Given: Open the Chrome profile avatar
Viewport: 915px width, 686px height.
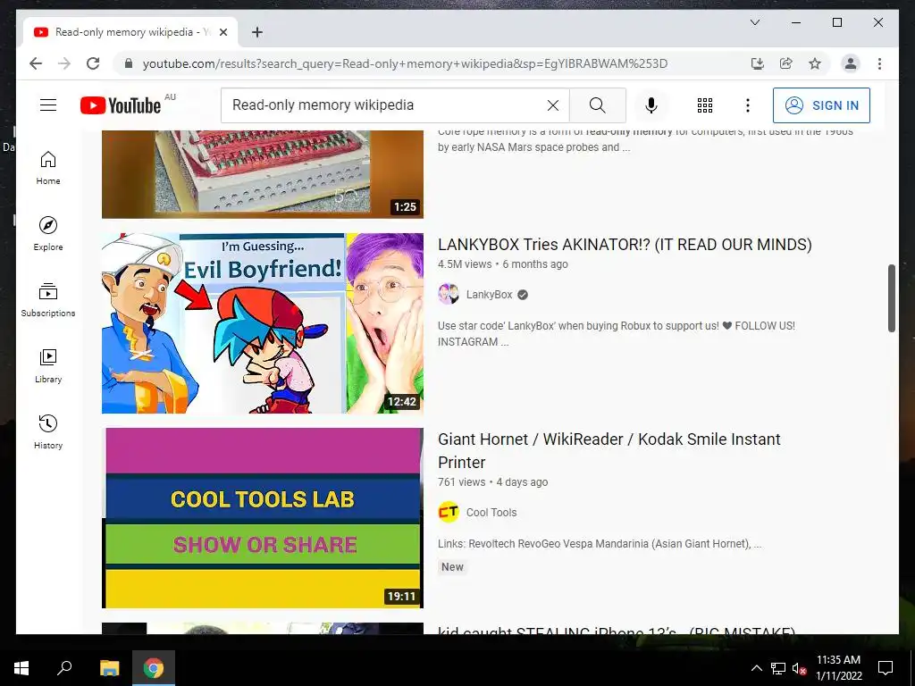Looking at the screenshot, I should tap(851, 63).
